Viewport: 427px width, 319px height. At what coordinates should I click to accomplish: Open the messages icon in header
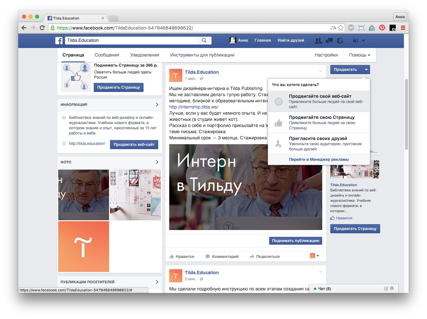329,41
